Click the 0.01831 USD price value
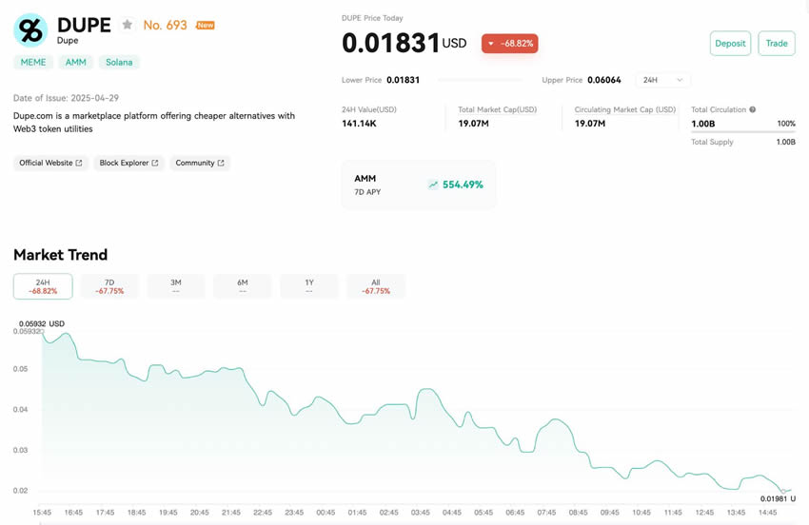The width and height of the screenshot is (809, 525). tap(404, 43)
